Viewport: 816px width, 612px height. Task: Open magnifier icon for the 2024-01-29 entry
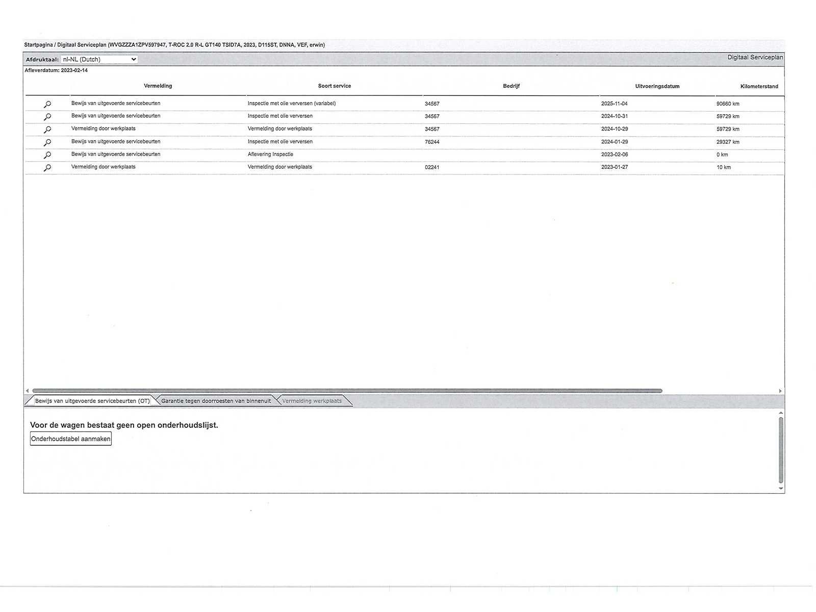tap(47, 142)
